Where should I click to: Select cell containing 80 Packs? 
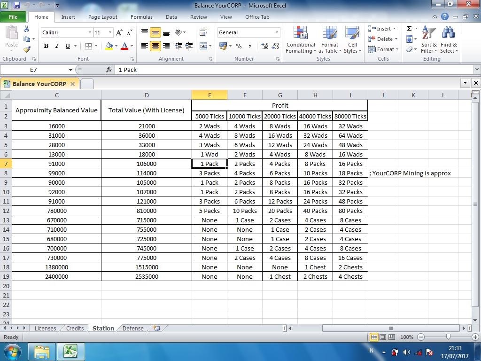point(350,211)
